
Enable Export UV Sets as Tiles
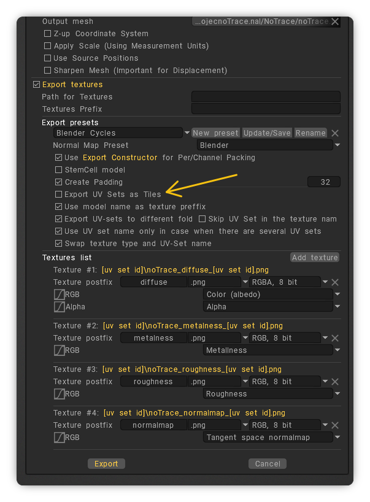59,195
